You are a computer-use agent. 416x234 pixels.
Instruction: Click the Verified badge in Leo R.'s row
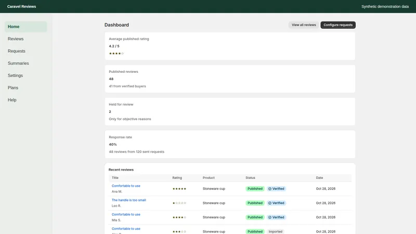pos(276,203)
